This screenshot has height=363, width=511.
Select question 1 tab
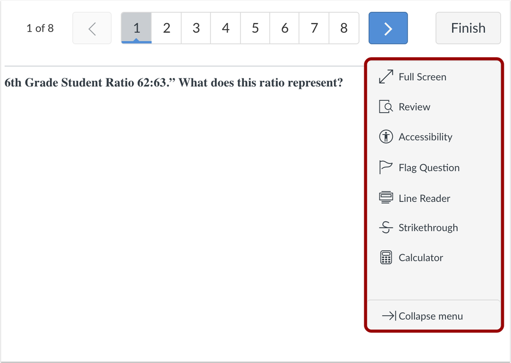[136, 28]
